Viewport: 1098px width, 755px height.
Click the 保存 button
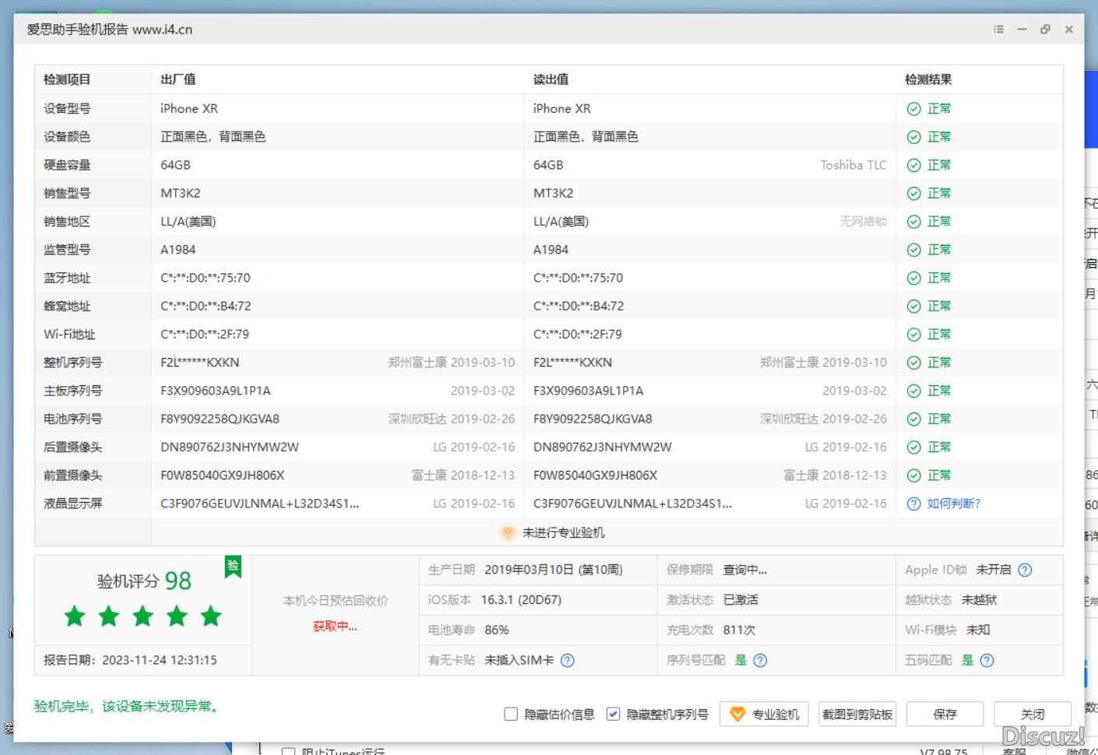(945, 714)
